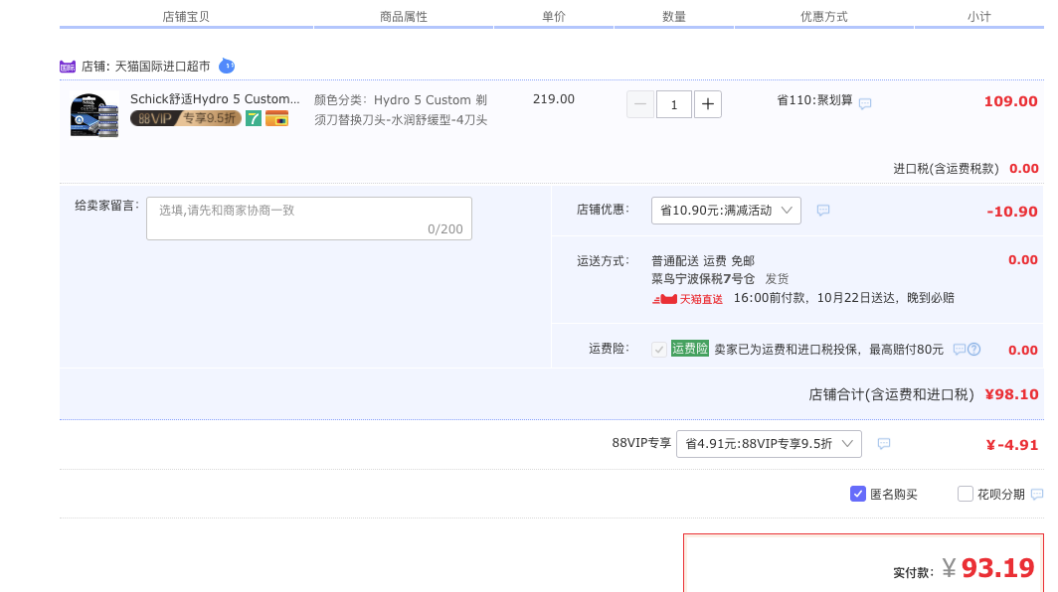Decrease quantity with the minus button

tap(640, 104)
